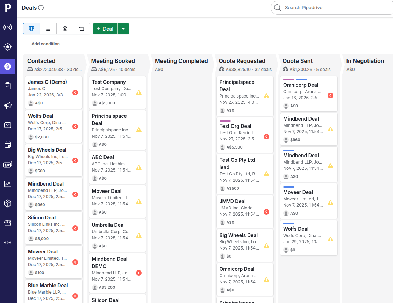Open the In Negotiation stage header
The image size is (393, 303).
pyautogui.click(x=365, y=61)
